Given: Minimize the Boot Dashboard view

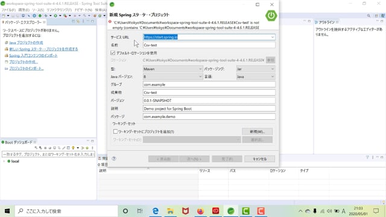Looking at the screenshot, I should pyautogui.click(x=87, y=141).
